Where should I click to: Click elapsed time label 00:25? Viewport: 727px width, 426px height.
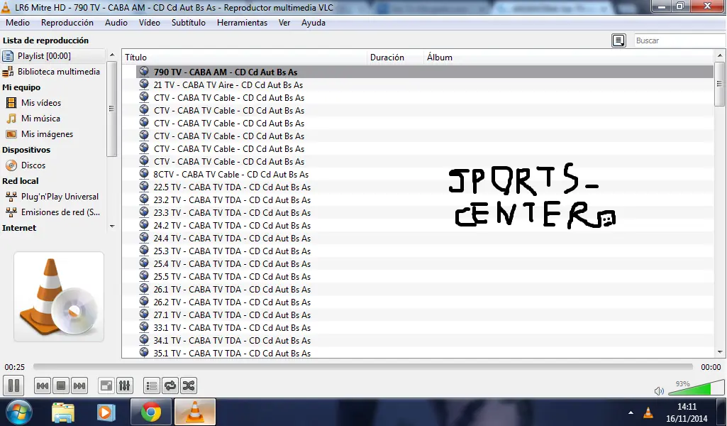click(x=14, y=367)
